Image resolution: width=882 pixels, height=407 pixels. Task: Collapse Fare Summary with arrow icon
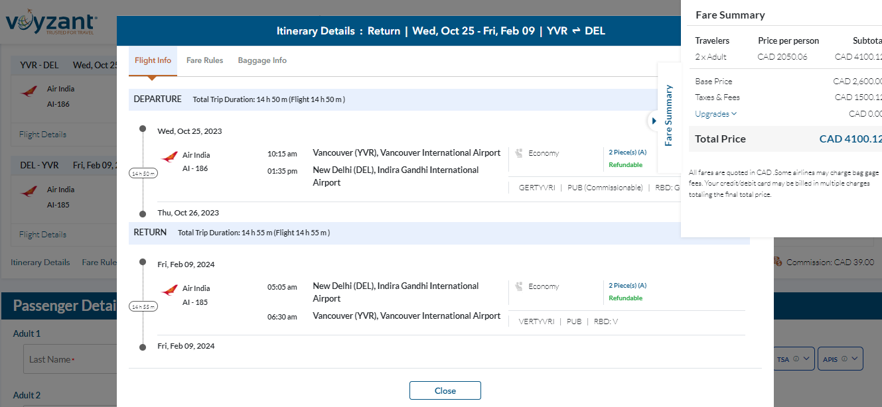(654, 121)
